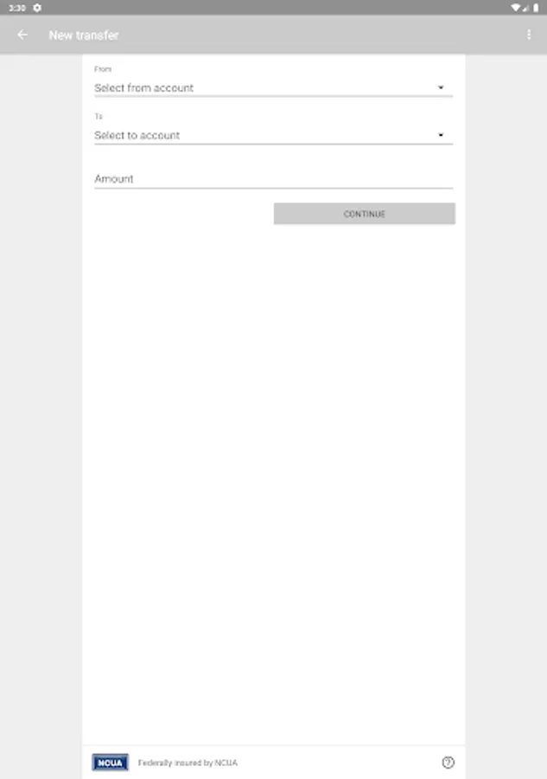Focus the Amount input field

point(273,179)
